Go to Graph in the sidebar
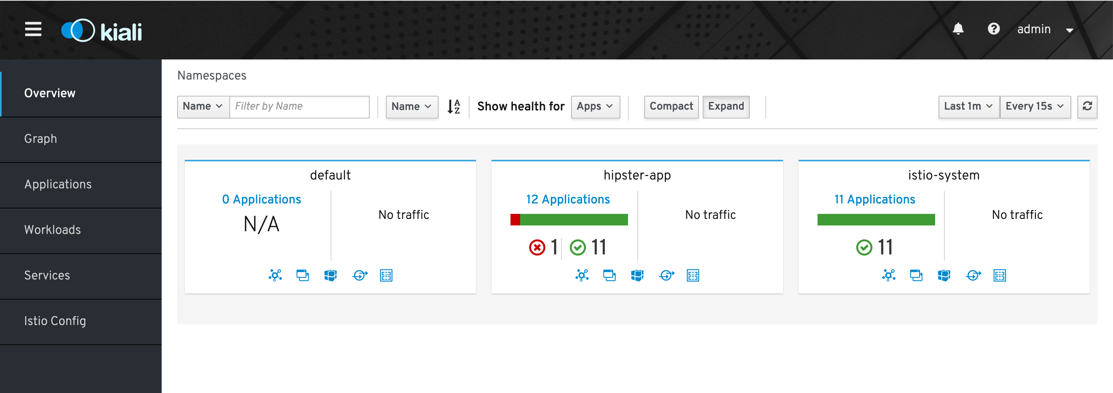 [x=41, y=139]
